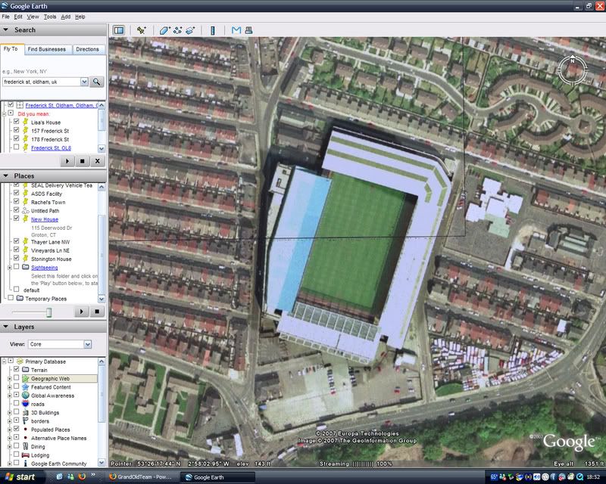
Task: Click the Untitled Path icon
Action: 26,211
